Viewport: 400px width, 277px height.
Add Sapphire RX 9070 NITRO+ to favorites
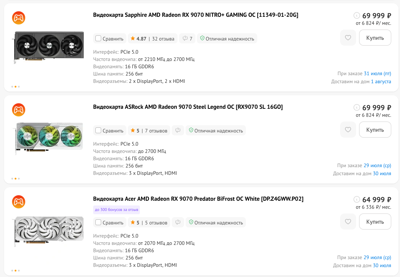[348, 38]
